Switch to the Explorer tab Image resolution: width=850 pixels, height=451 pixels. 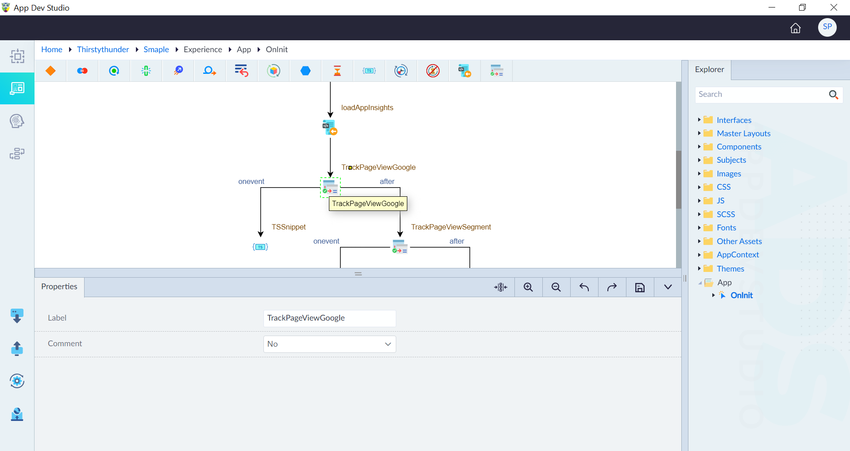click(x=710, y=69)
